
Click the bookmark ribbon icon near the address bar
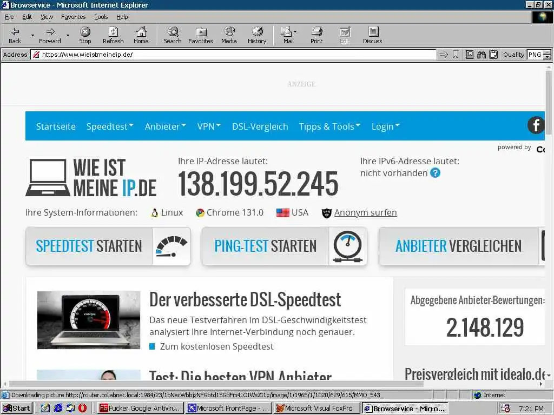(456, 55)
